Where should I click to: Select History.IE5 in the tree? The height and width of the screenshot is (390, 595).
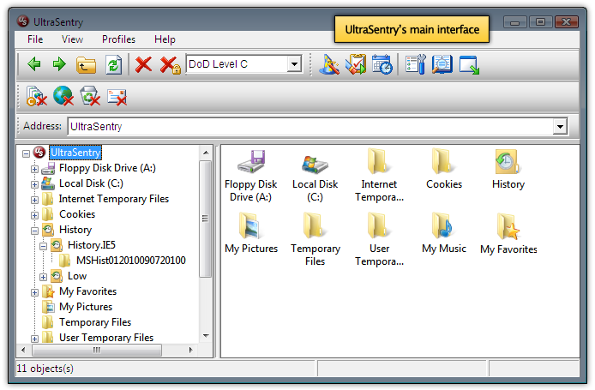(x=92, y=245)
